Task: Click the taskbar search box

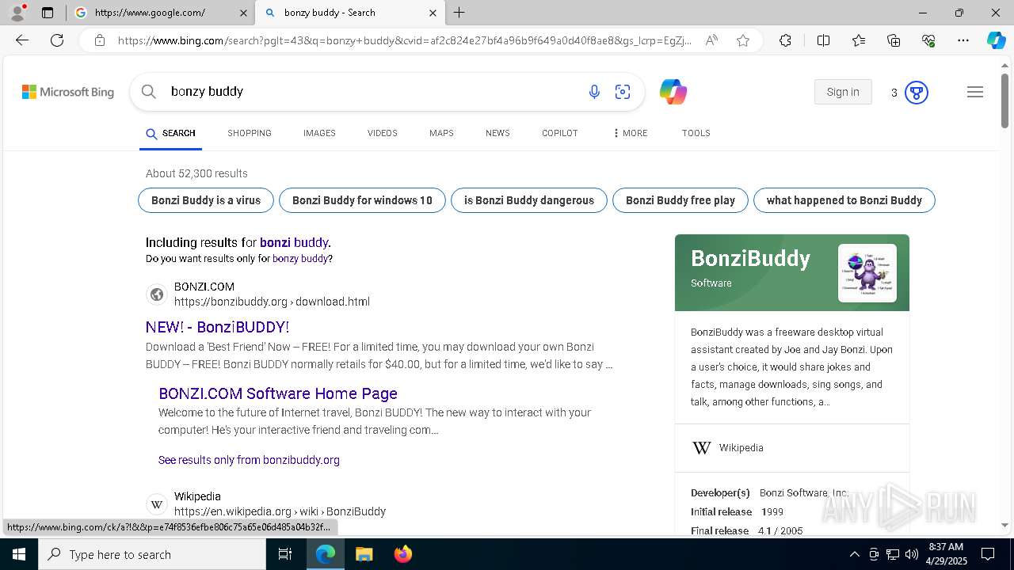Action: point(152,554)
